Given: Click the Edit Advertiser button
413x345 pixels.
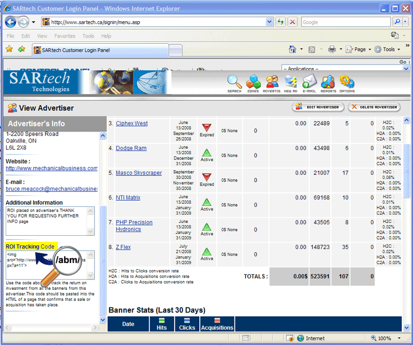Looking at the screenshot, I should [318, 107].
